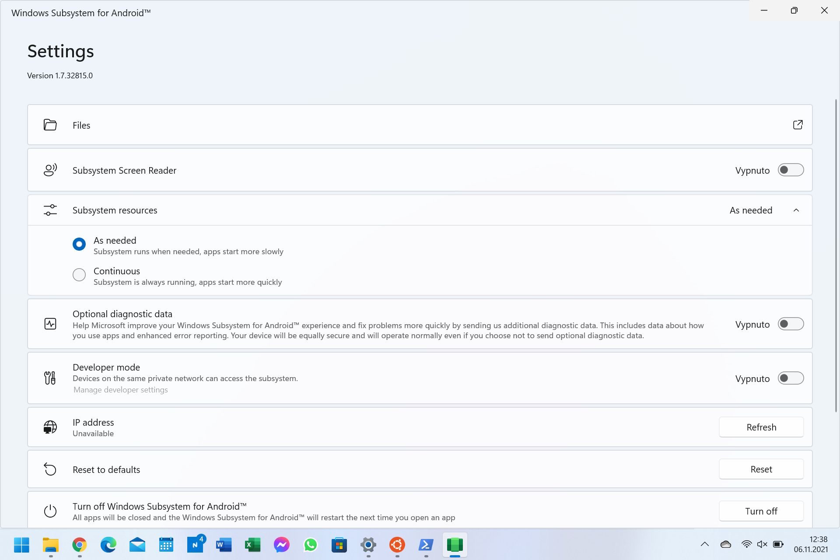
Task: Open PowerShell from the taskbar
Action: click(x=426, y=545)
